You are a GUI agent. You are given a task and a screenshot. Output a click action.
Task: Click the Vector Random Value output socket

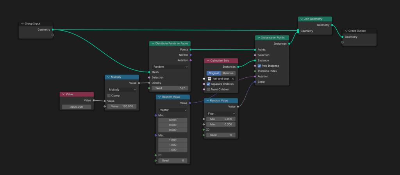(190, 103)
